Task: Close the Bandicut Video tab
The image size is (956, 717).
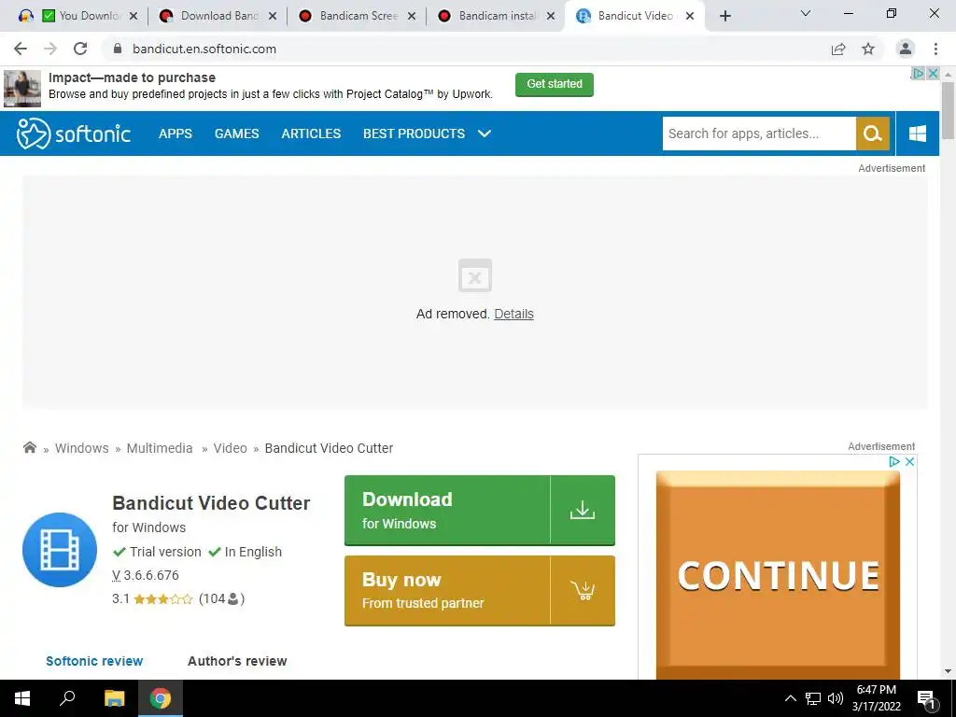Action: point(690,16)
